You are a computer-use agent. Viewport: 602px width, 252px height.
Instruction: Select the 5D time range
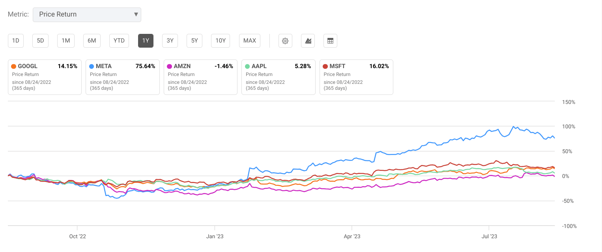pos(40,41)
